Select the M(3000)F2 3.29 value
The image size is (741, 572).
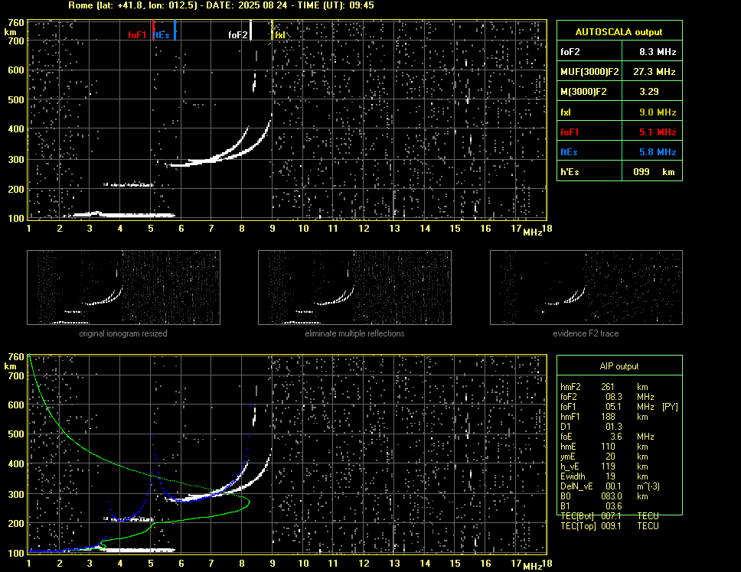649,92
